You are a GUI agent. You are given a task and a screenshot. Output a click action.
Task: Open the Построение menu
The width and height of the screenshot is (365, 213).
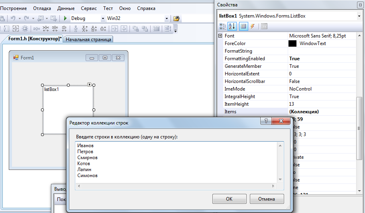tap(14, 8)
